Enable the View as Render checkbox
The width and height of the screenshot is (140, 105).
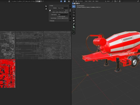click(58, 16)
